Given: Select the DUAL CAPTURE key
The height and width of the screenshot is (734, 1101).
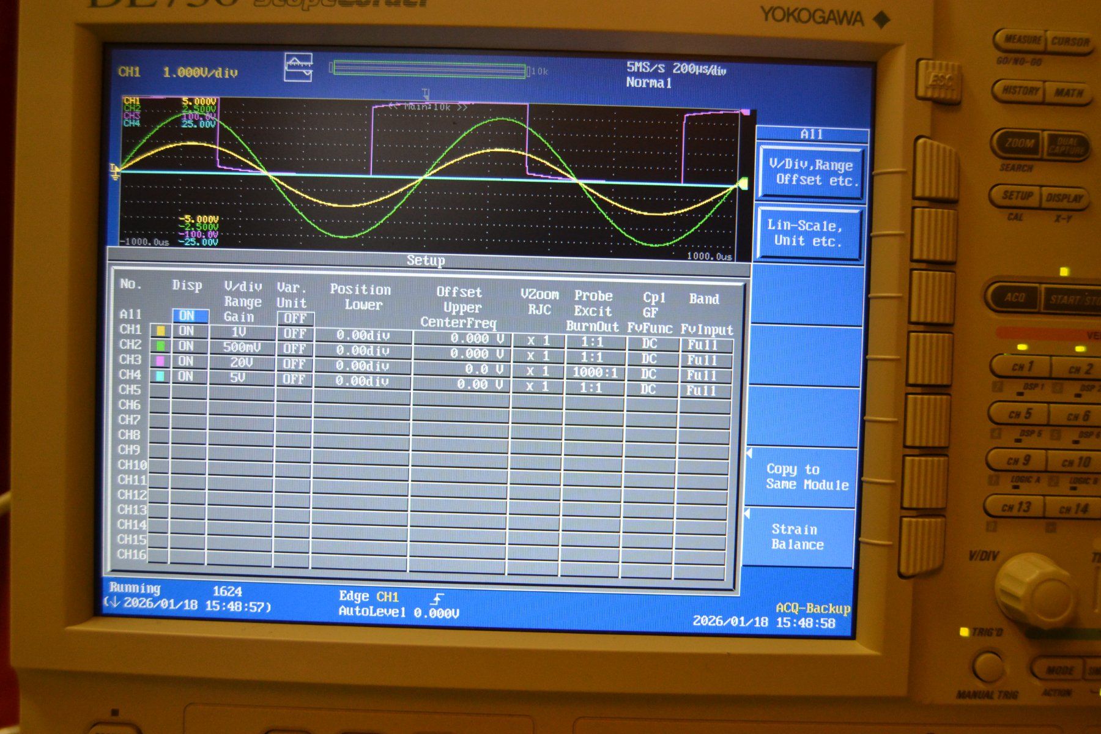Looking at the screenshot, I should click(x=1067, y=146).
